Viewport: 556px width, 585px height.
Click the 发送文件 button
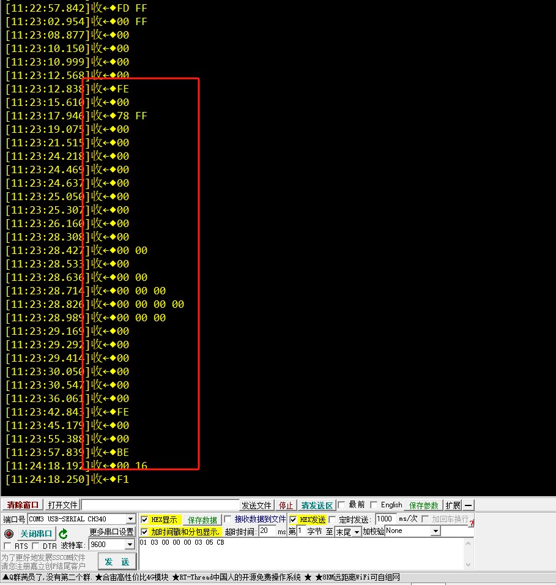point(256,505)
